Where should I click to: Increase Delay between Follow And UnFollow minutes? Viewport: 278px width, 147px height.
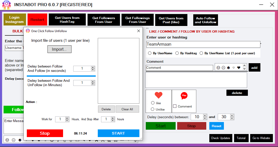pyautogui.click(x=93, y=82)
